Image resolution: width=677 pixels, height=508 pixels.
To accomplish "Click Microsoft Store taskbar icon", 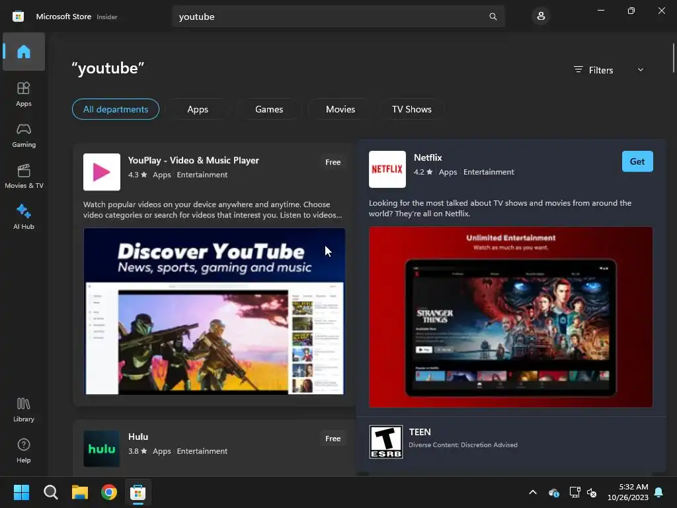I will (138, 492).
